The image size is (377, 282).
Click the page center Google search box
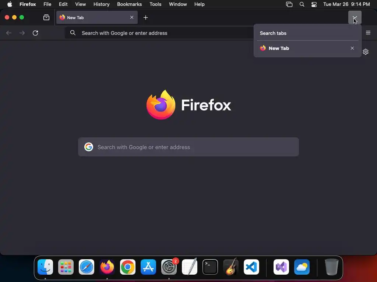(188, 147)
